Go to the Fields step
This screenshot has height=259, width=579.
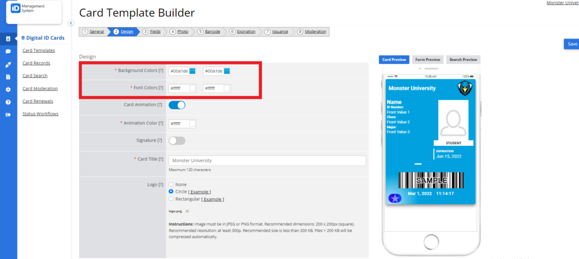[x=152, y=32]
